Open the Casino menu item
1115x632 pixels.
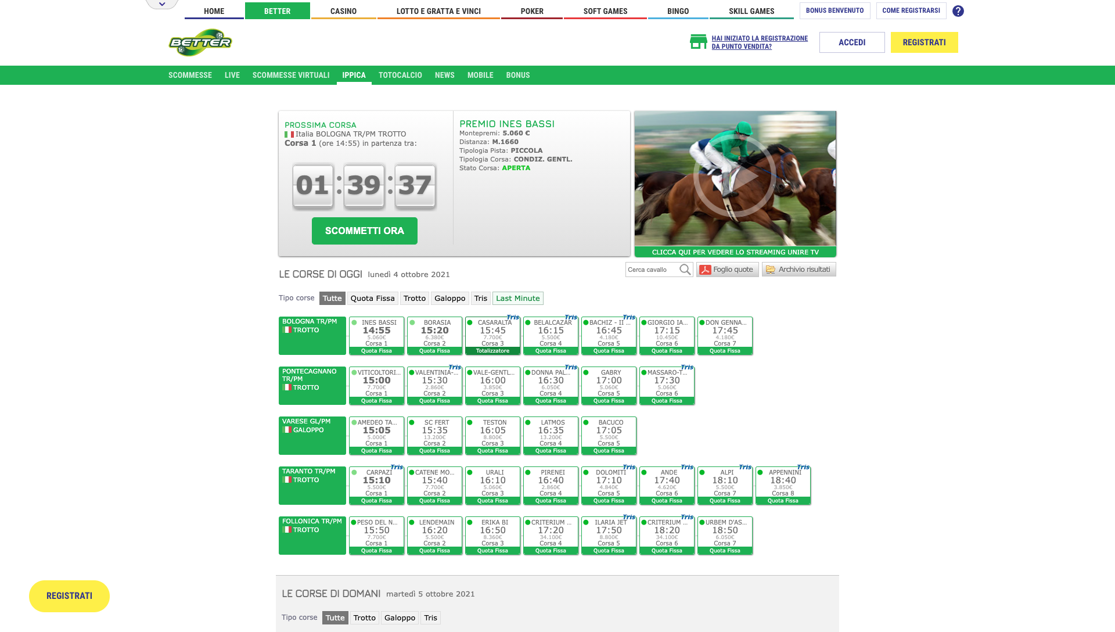click(x=343, y=11)
